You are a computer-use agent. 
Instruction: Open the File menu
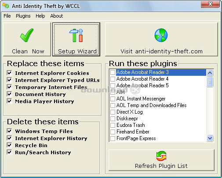pyautogui.click(x=7, y=16)
